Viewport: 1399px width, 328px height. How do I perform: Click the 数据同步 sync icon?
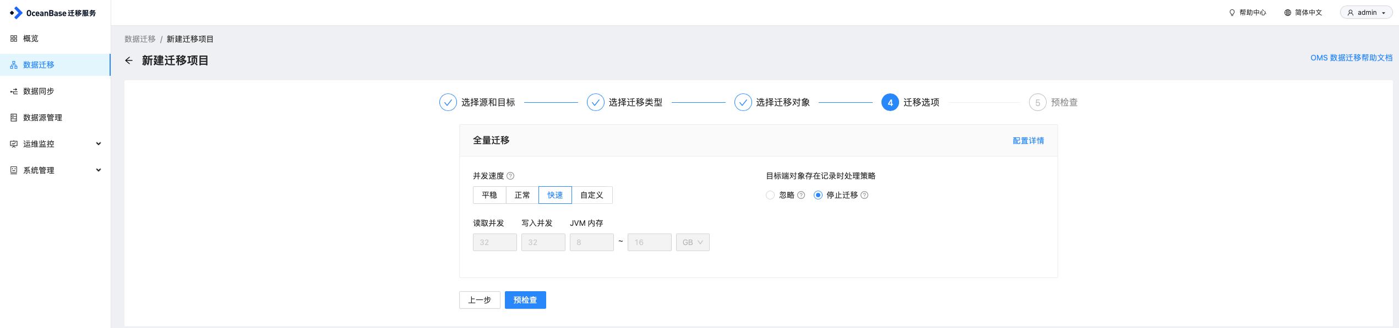(14, 91)
